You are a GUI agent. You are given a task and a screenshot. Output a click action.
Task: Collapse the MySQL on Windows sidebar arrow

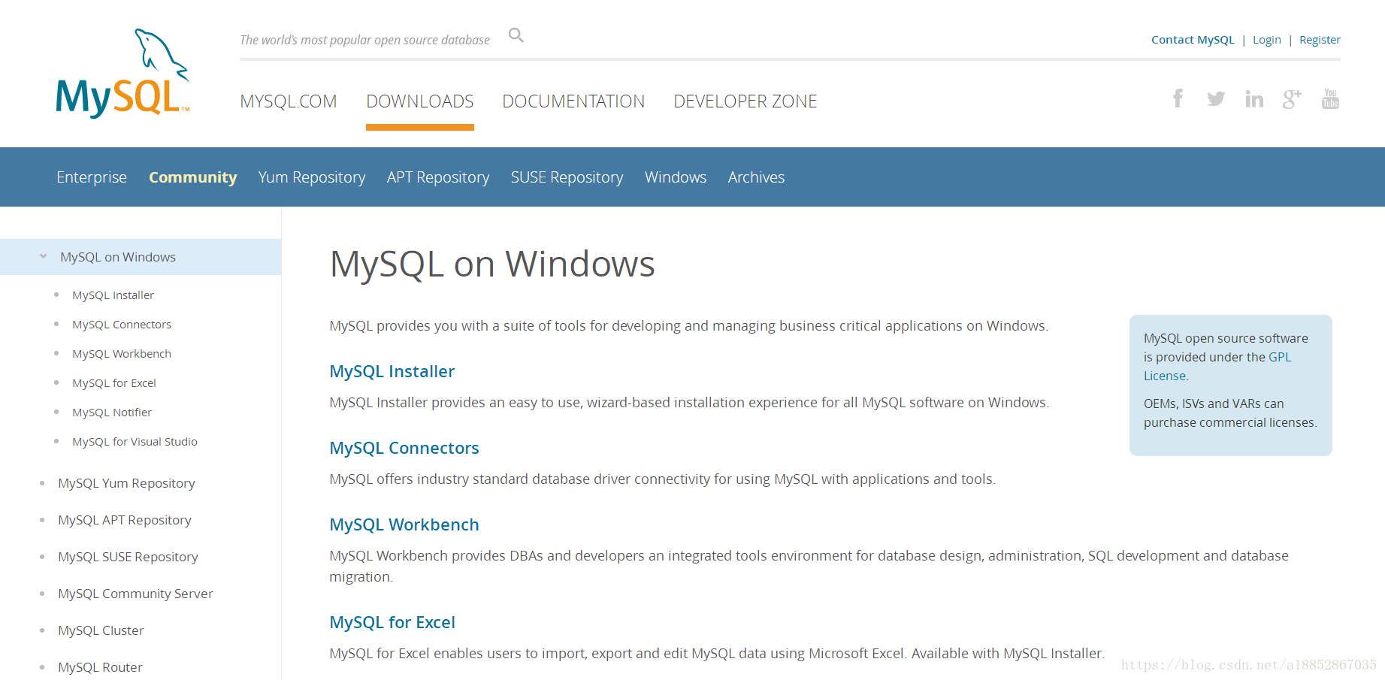pos(43,257)
